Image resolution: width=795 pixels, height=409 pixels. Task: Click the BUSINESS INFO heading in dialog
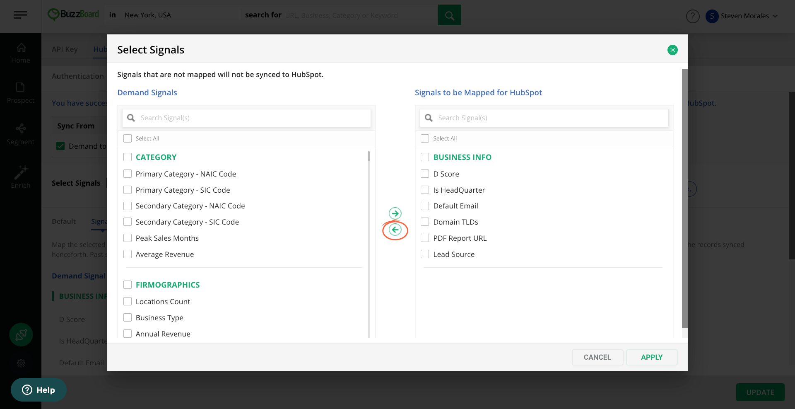coord(462,157)
